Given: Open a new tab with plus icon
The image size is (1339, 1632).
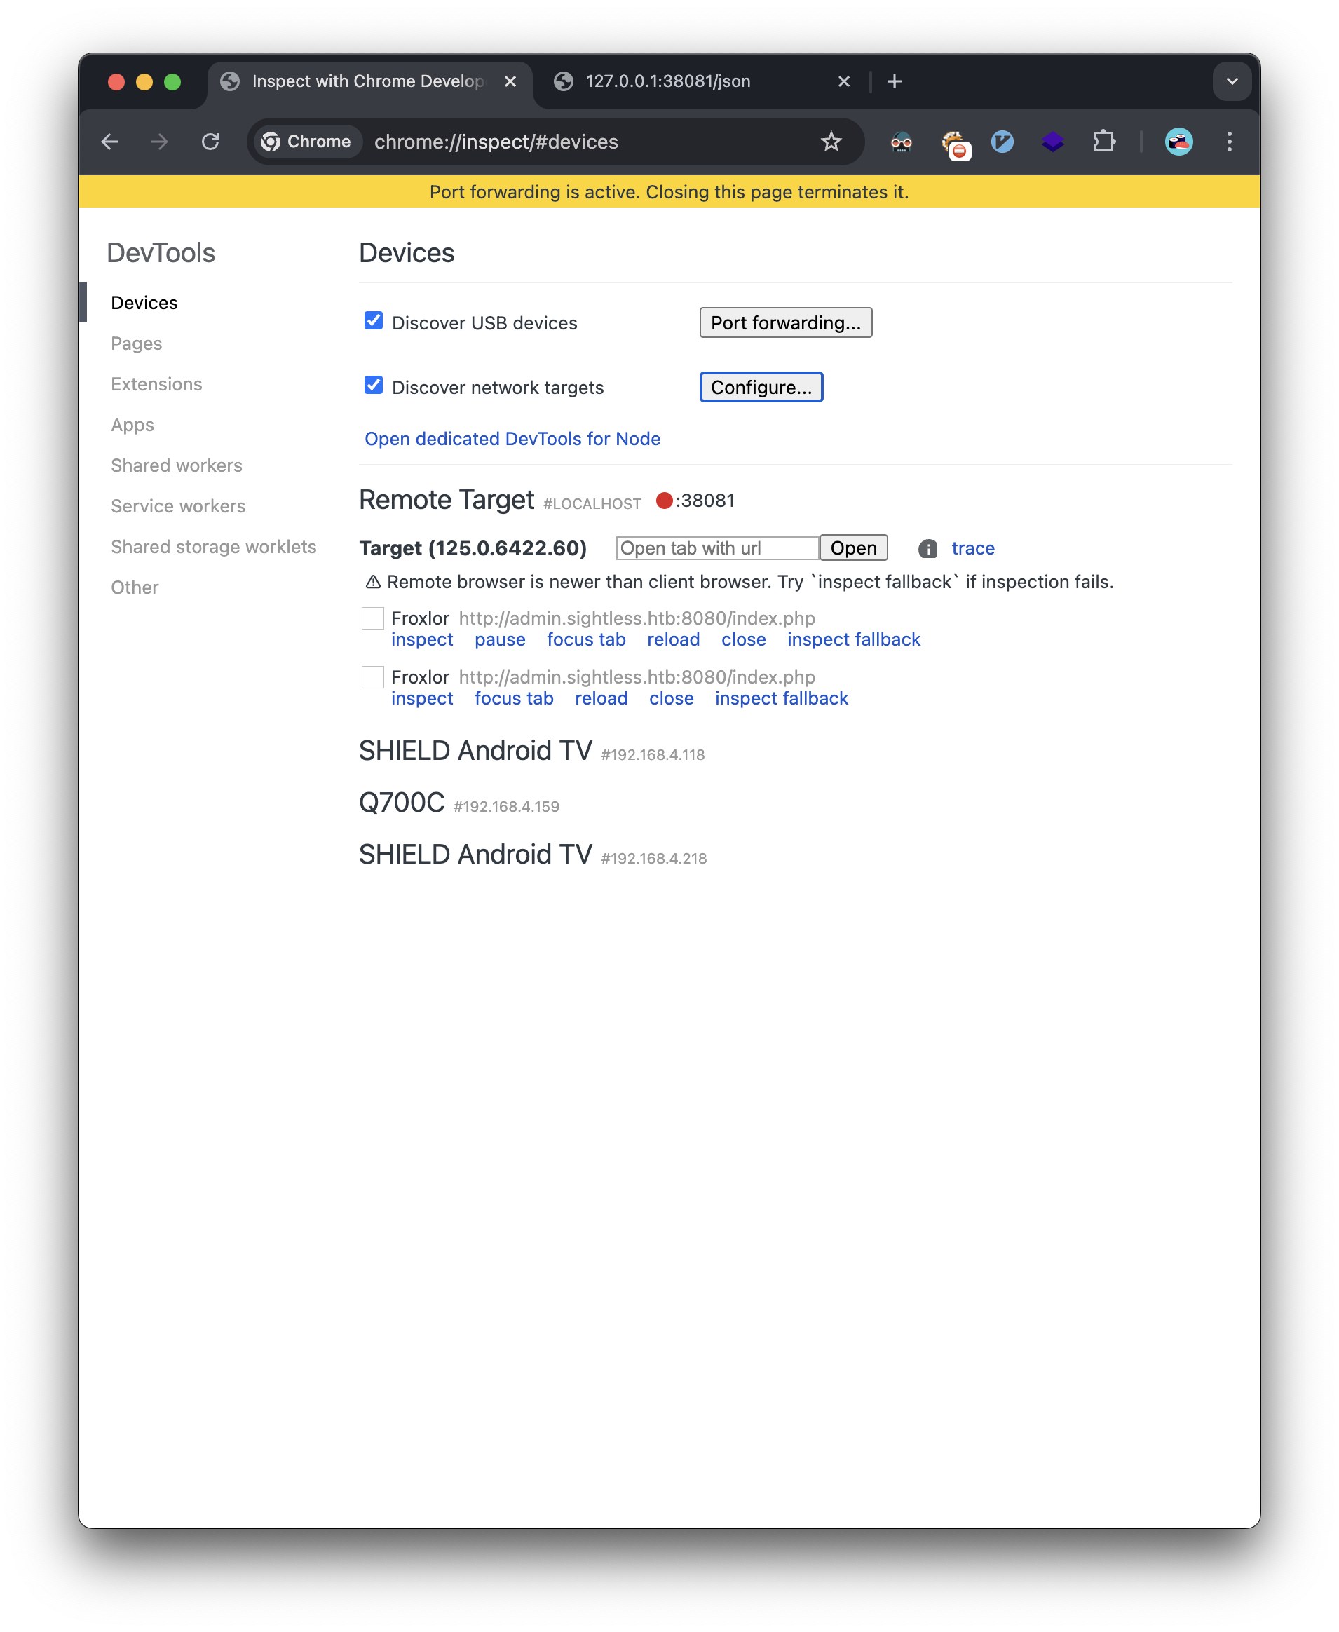Looking at the screenshot, I should tap(894, 82).
